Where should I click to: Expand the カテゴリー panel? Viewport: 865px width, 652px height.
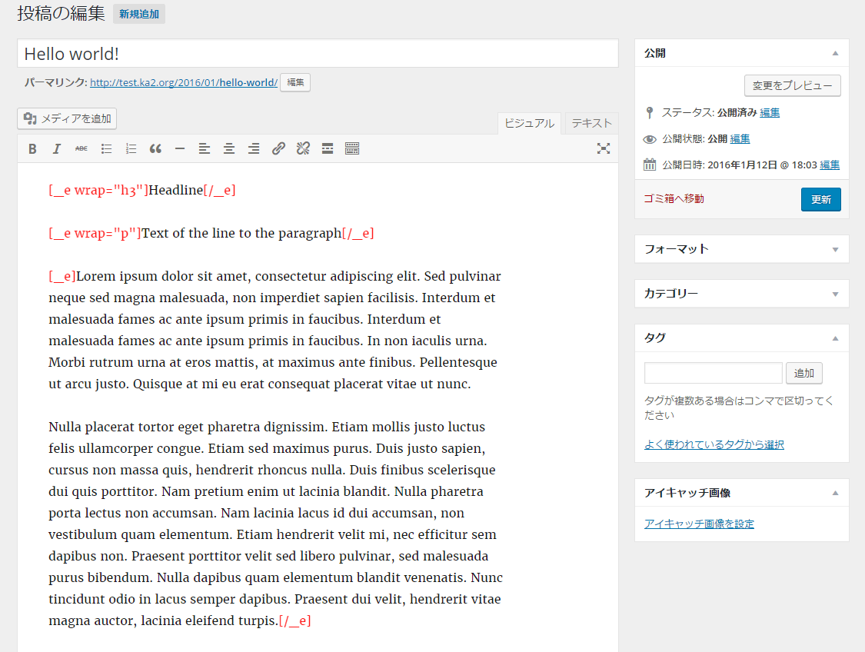[x=835, y=294]
